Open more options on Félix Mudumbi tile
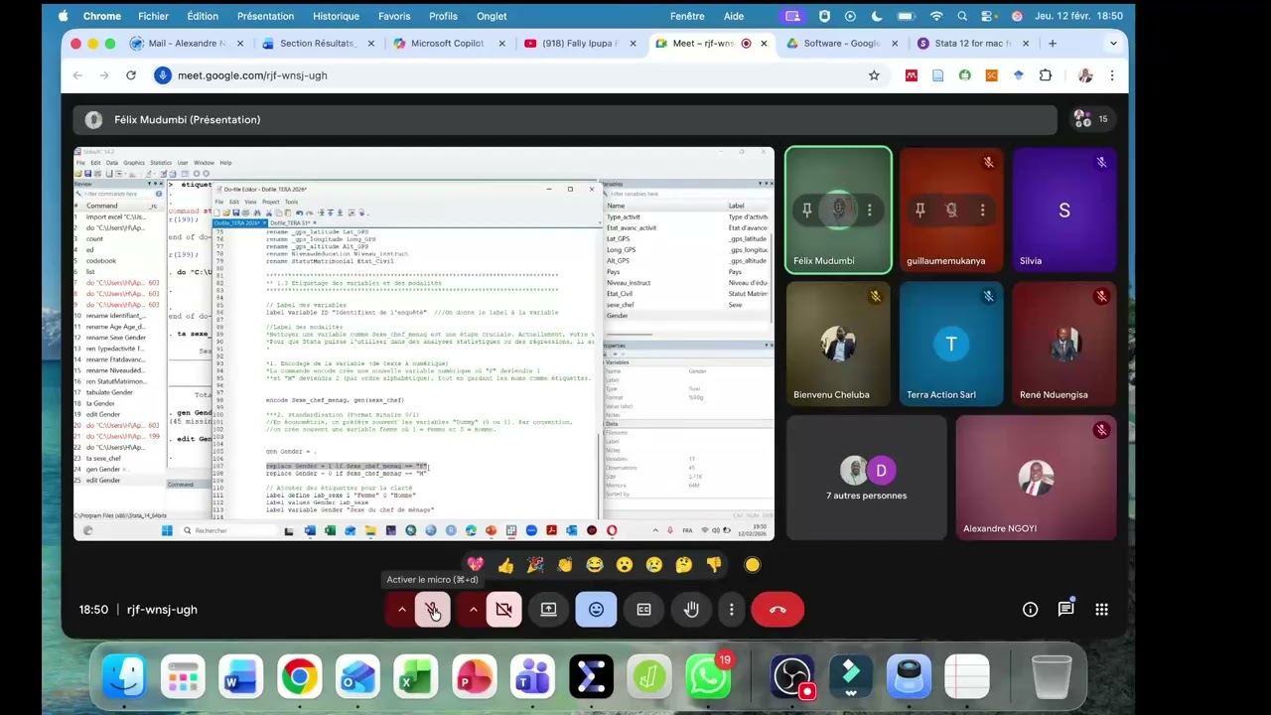 (869, 210)
